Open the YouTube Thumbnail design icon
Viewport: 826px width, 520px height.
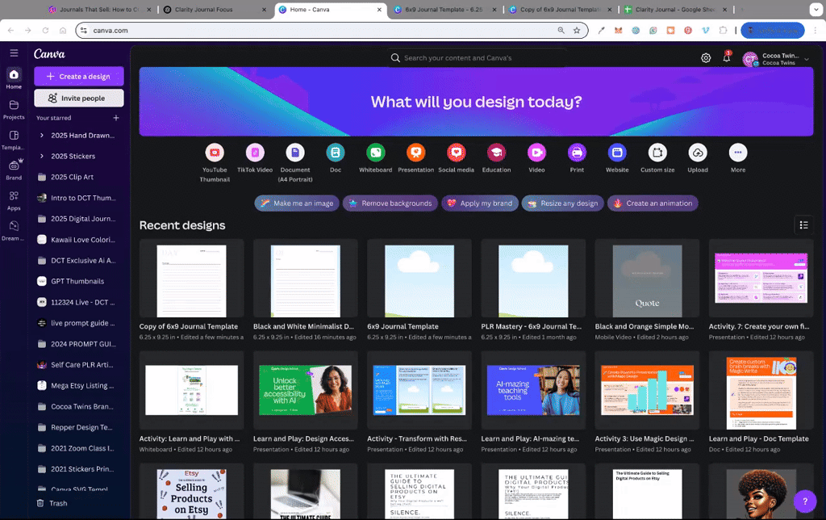215,153
